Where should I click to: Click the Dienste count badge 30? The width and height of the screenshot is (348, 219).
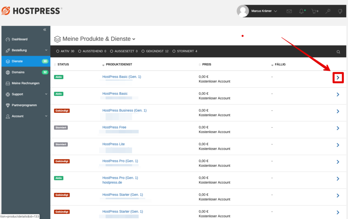45,61
